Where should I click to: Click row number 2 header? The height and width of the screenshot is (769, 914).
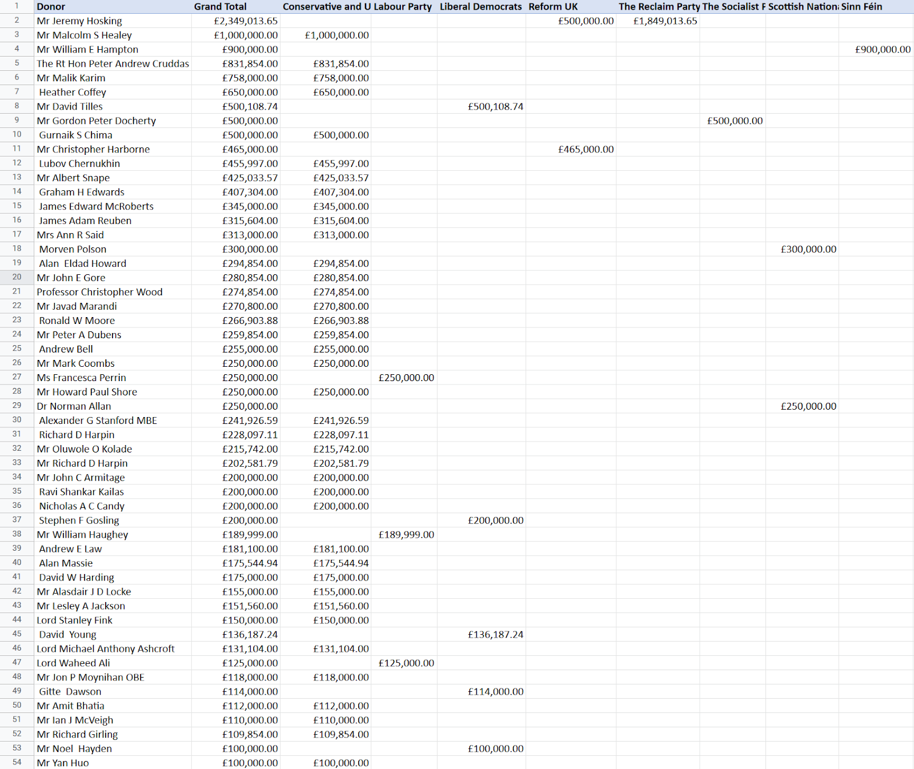click(17, 21)
